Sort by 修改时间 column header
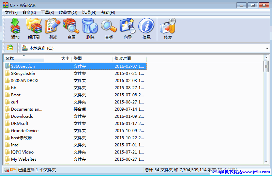Screen dimensions: 272x176 (x=130, y=58)
